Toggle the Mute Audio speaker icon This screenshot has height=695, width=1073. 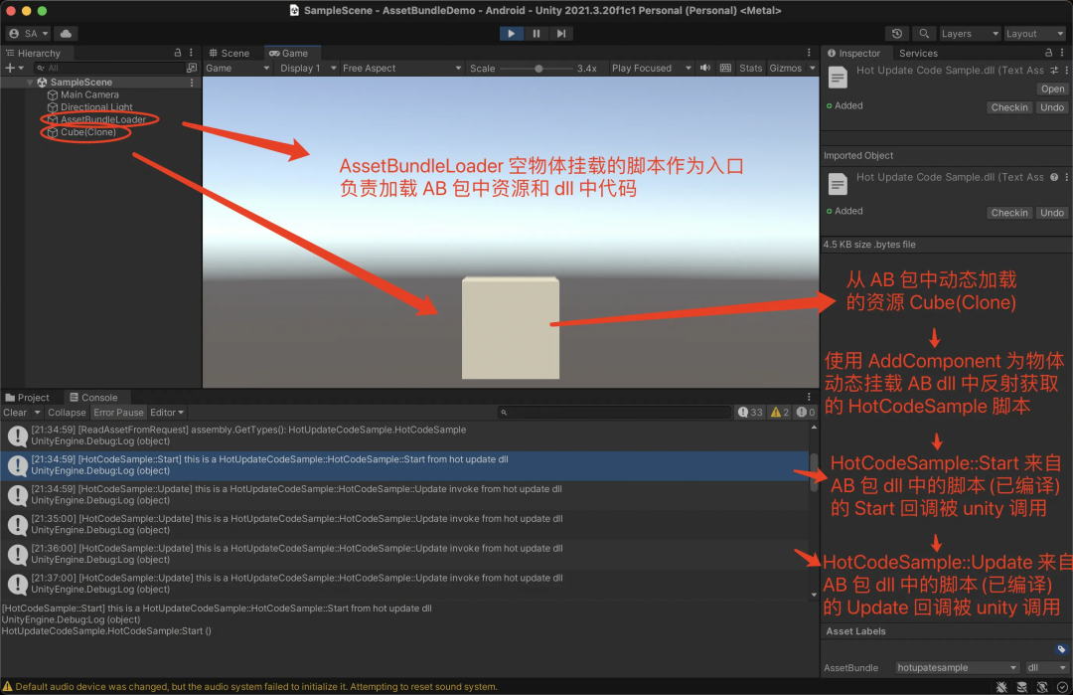(x=704, y=68)
